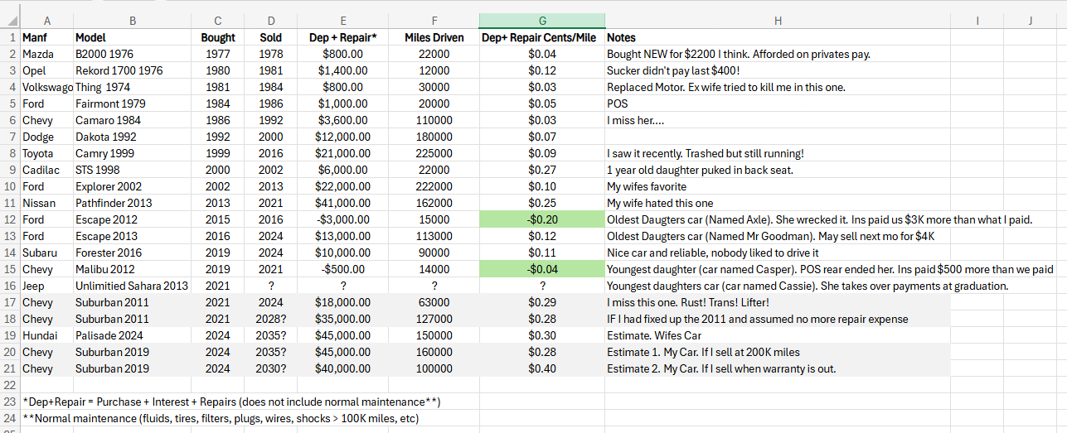Select the Manf header cell
1067x433 pixels.
(x=46, y=37)
